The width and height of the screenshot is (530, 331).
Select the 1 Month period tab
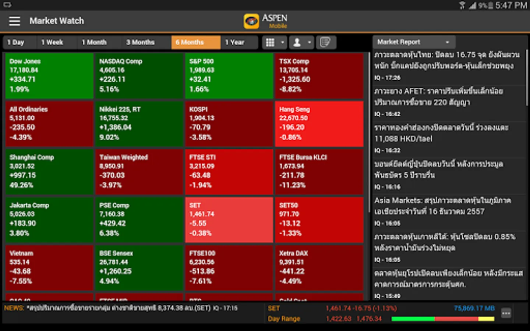point(99,42)
